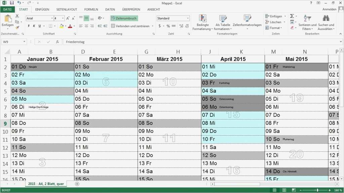The height and width of the screenshot is (193, 344).
Task: Align text right
Action: click(92, 26)
